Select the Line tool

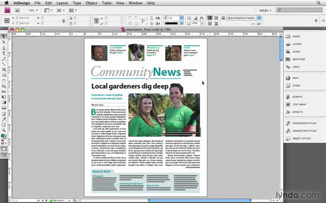coord(4,64)
